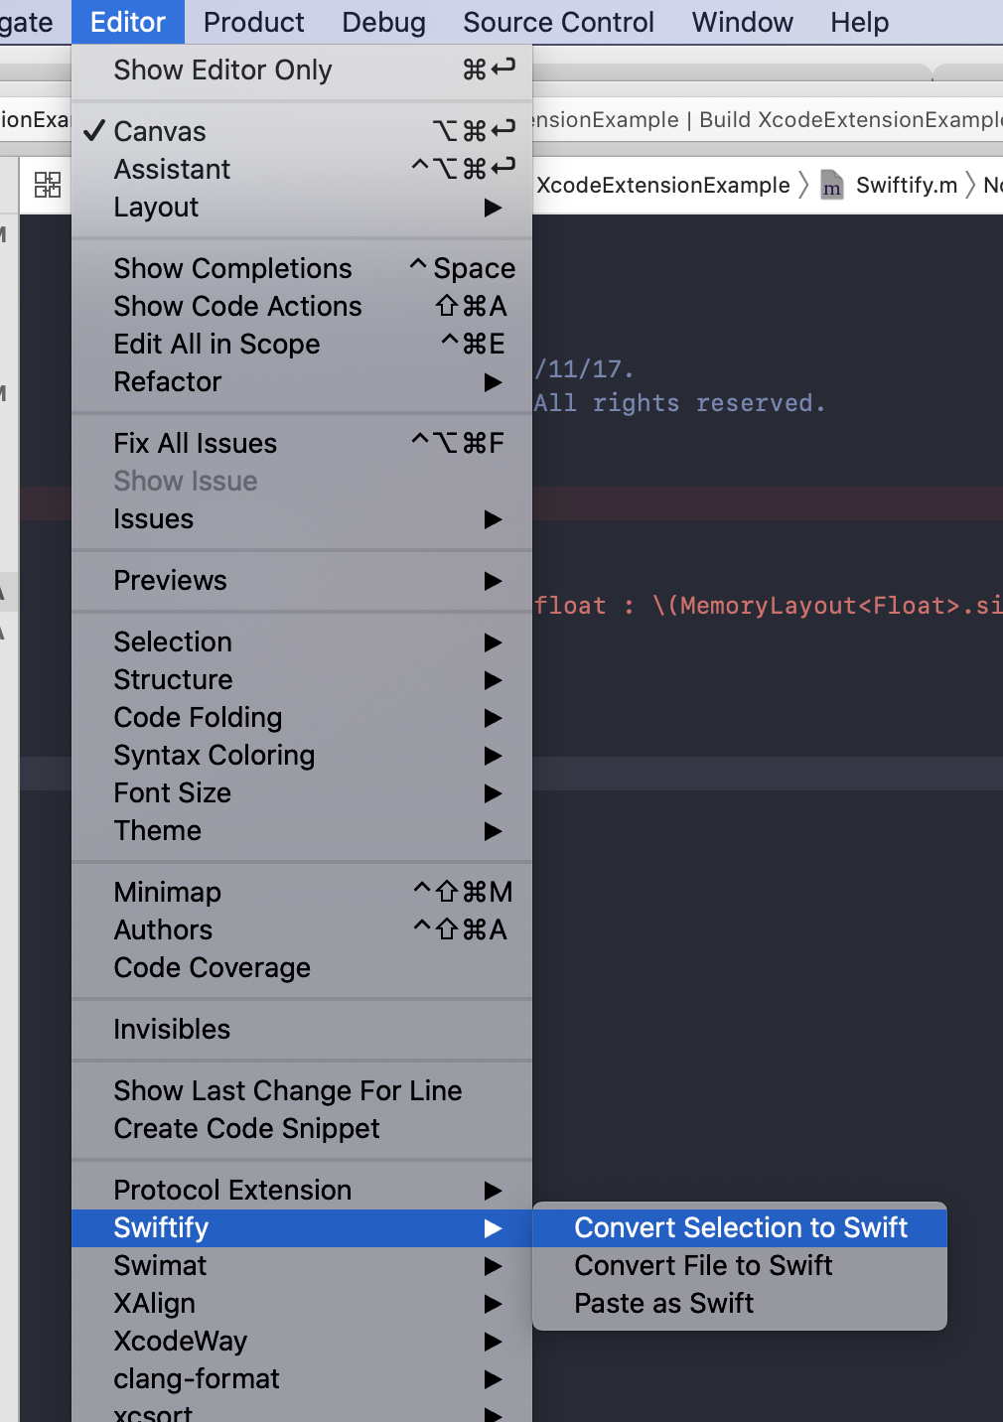Close the Editor menu in menu bar
Screen dimensions: 1003x1422
pyautogui.click(x=128, y=22)
